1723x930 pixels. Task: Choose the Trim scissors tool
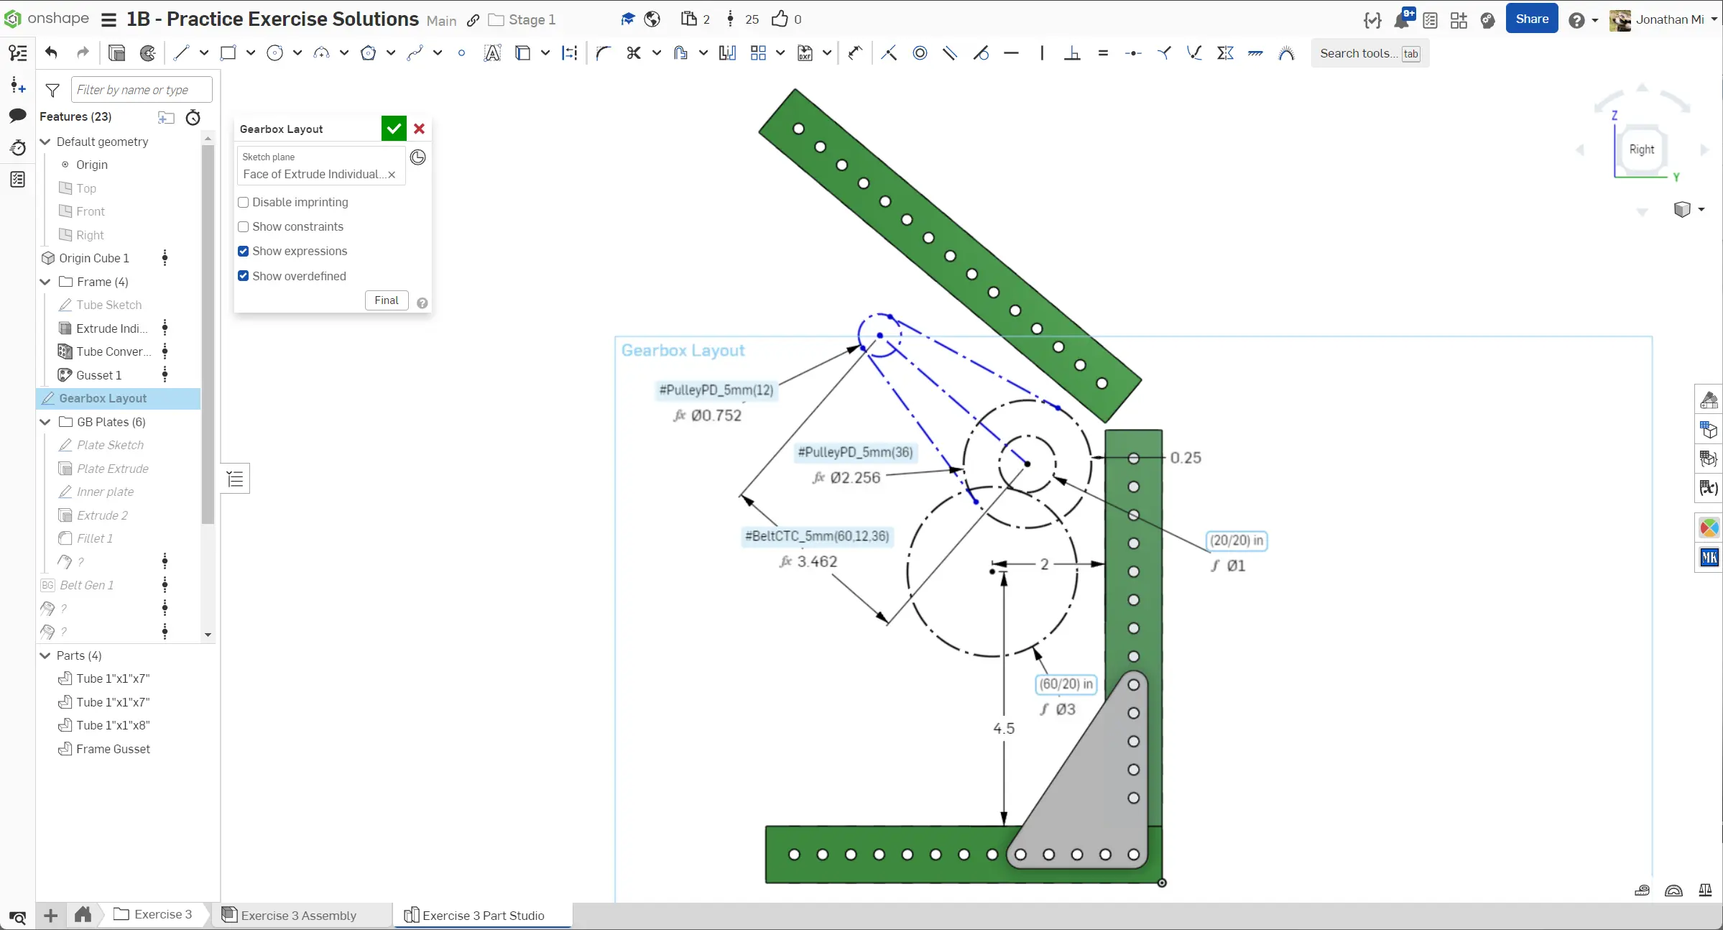(x=633, y=53)
